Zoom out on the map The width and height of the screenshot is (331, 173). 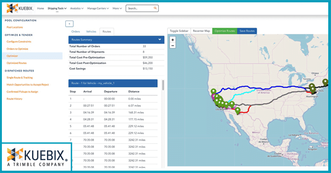click(173, 45)
